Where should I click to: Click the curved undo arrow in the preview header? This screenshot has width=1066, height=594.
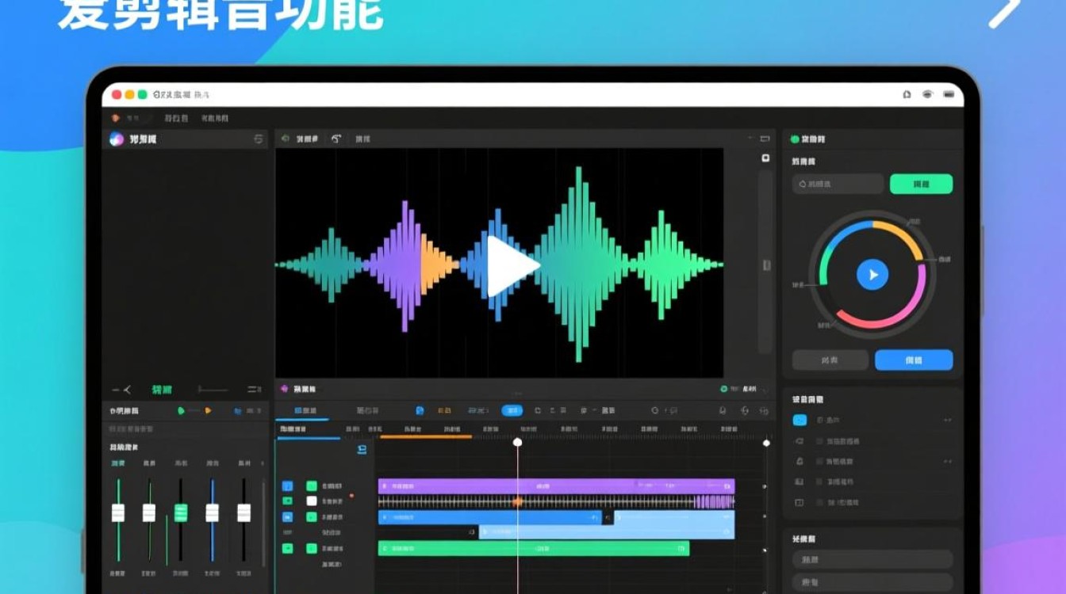click(x=336, y=139)
